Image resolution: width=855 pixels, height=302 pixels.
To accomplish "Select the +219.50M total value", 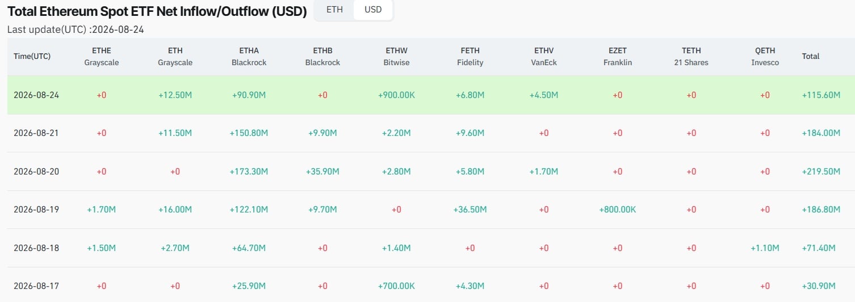I will (x=821, y=171).
